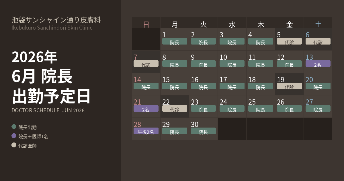Click the 代診 badge on June 22
Viewport: 344px width, 181px height.
[175, 109]
